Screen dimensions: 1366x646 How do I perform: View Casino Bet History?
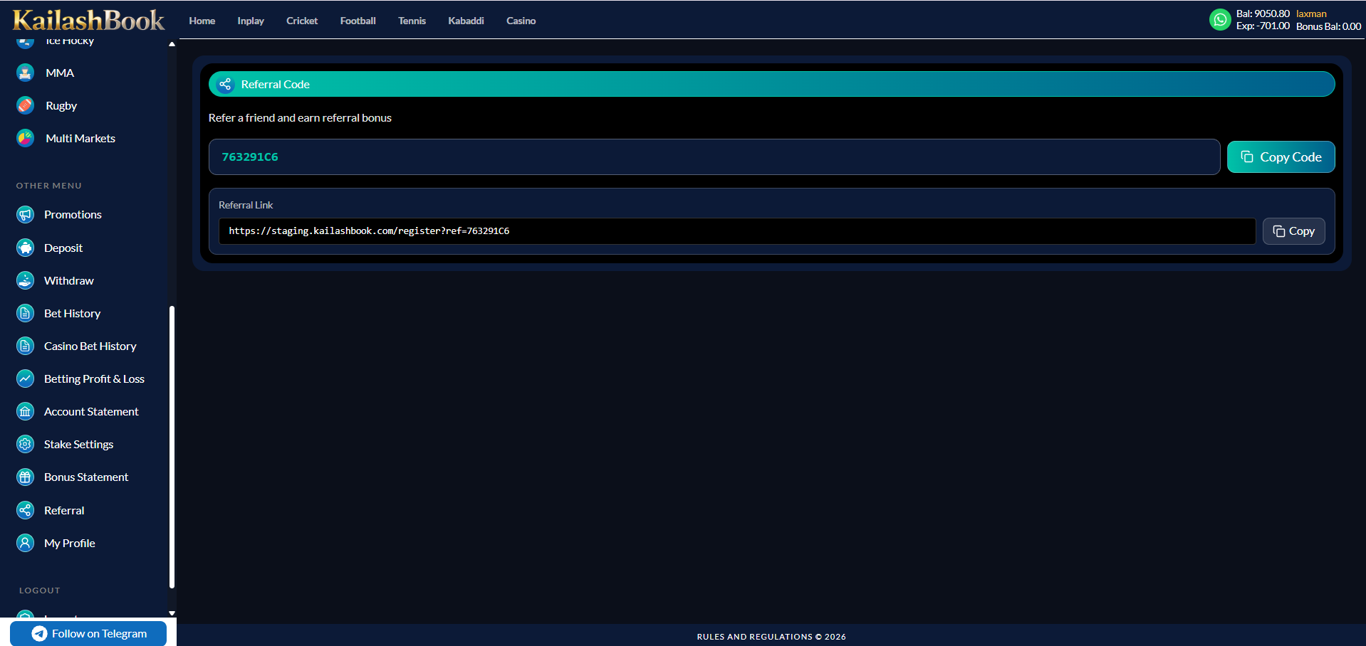click(90, 346)
